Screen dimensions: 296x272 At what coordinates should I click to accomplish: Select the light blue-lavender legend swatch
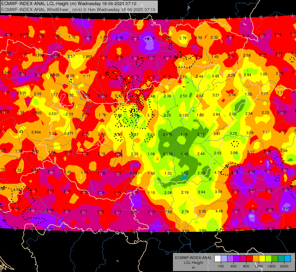[x=224, y=258]
